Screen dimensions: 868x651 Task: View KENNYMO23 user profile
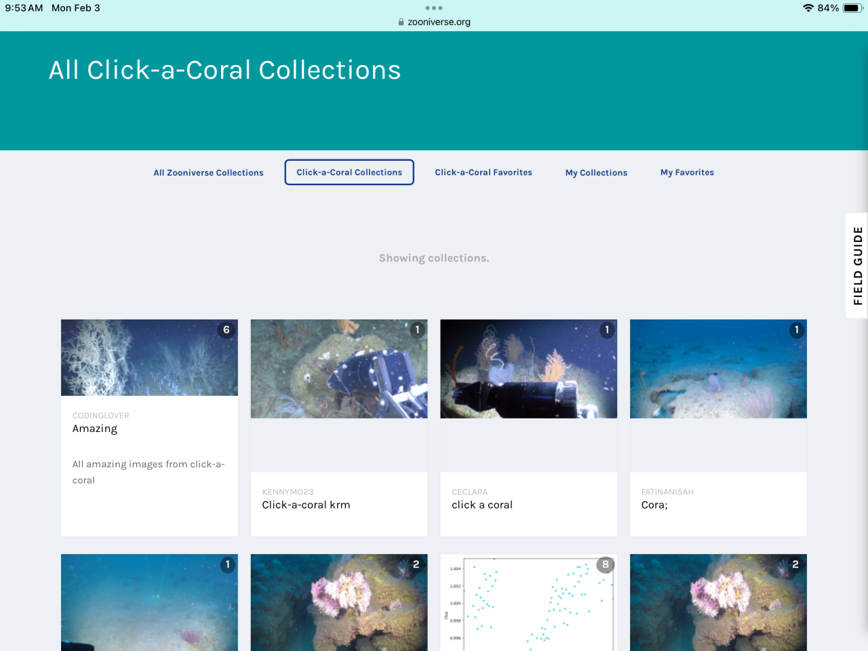(288, 492)
